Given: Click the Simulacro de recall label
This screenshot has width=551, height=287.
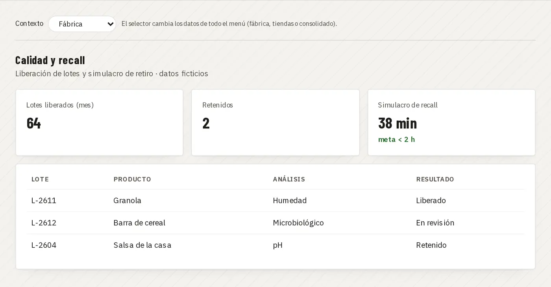Looking at the screenshot, I should [408, 105].
